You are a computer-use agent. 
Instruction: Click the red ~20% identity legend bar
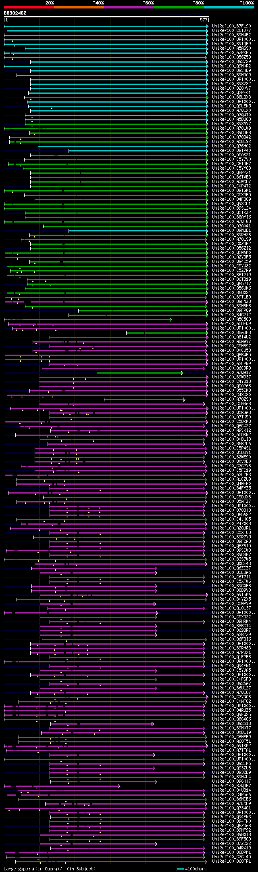click(29, 7)
